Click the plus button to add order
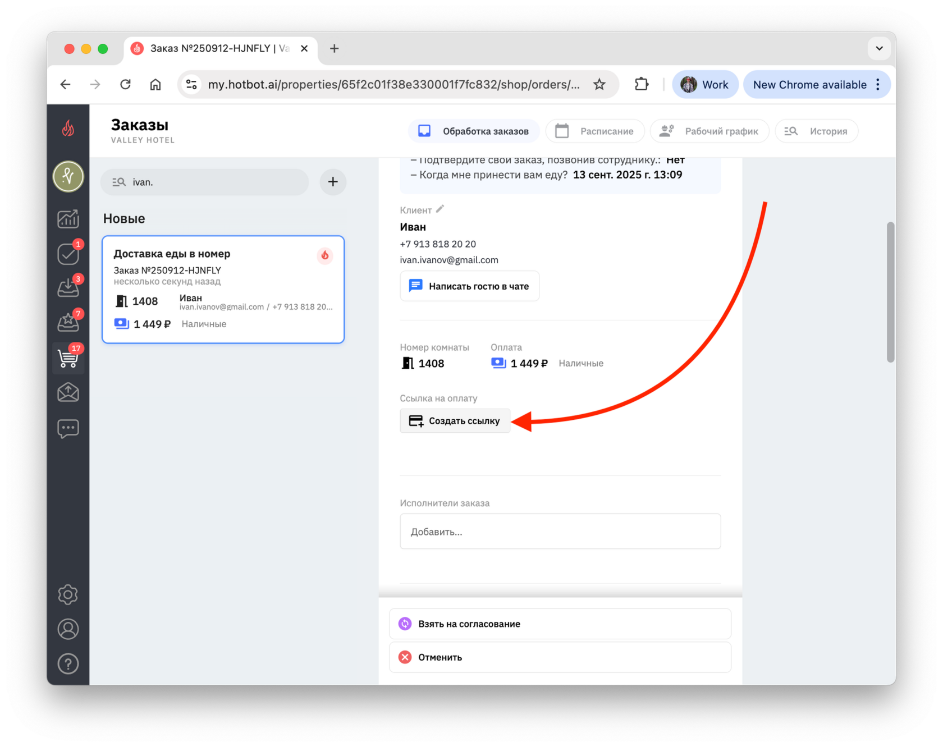The image size is (943, 747). coord(333,182)
